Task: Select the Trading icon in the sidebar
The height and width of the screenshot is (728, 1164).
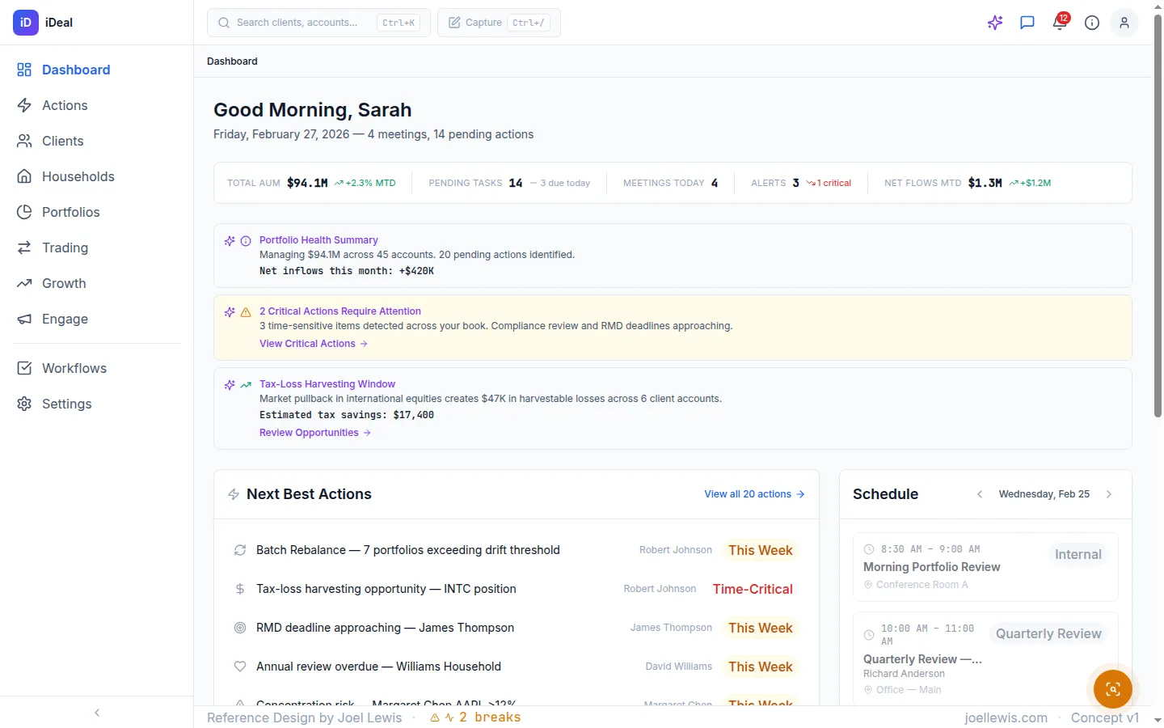Action: point(23,248)
